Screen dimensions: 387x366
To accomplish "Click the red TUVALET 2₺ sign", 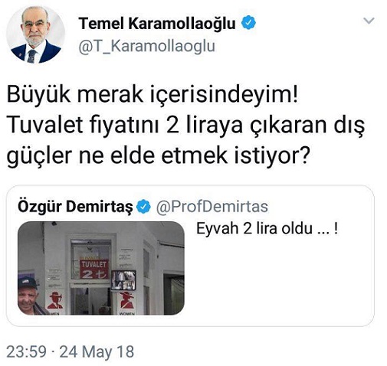I will click(x=94, y=270).
